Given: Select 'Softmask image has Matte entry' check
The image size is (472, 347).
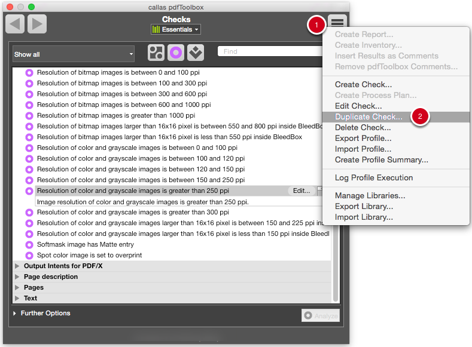Looking at the screenshot, I should coord(86,244).
